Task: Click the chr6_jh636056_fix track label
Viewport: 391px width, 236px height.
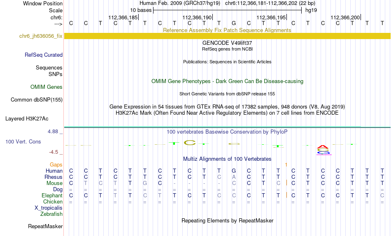Action: tap(41, 36)
